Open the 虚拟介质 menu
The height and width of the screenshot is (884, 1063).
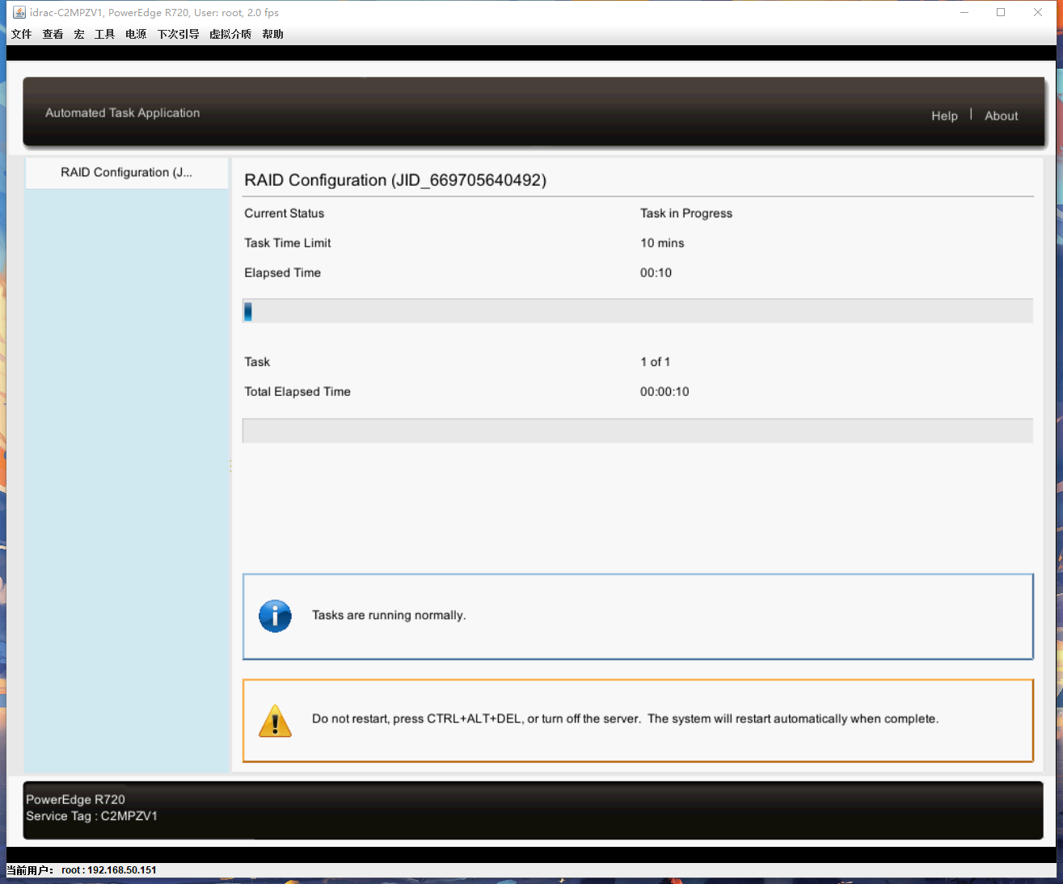point(230,34)
